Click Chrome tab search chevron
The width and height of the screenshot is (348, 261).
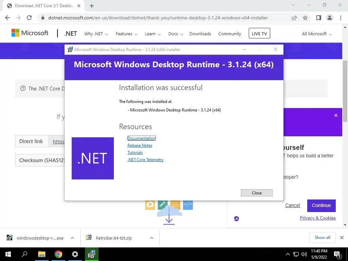[x=293, y=5]
